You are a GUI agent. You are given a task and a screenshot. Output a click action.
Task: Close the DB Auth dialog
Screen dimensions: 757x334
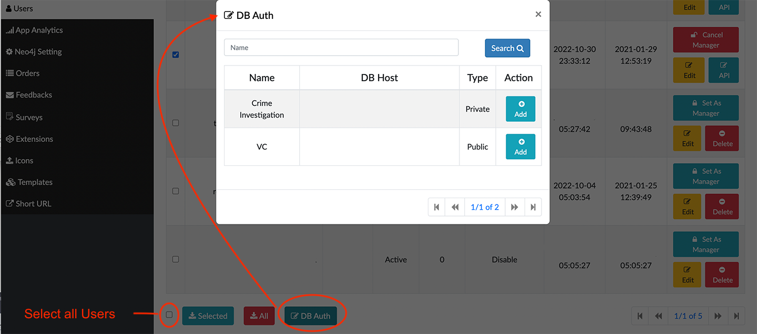point(538,15)
